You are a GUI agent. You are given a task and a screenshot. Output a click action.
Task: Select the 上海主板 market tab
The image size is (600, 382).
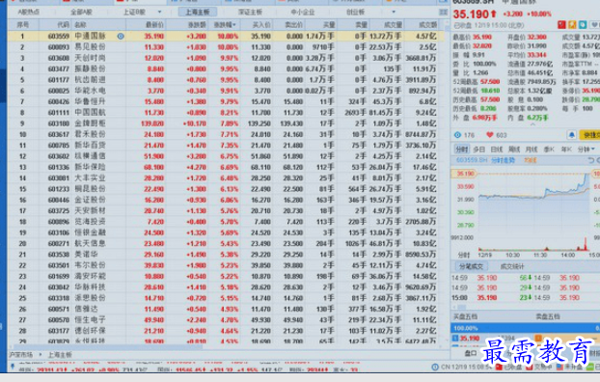(x=198, y=13)
